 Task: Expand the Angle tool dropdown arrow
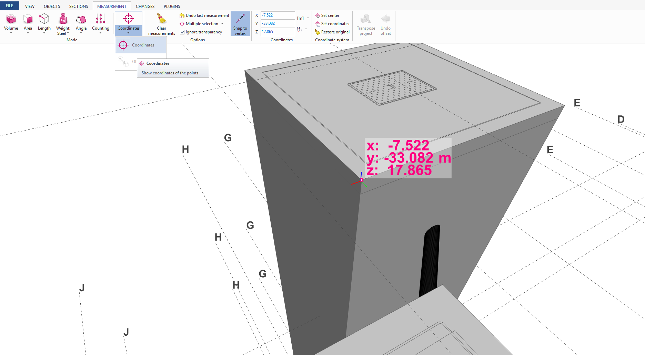[x=81, y=33]
